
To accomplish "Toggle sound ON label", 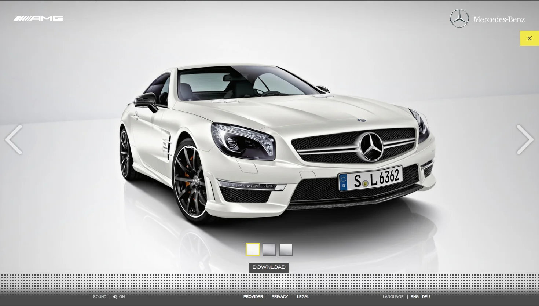I will [x=122, y=297].
